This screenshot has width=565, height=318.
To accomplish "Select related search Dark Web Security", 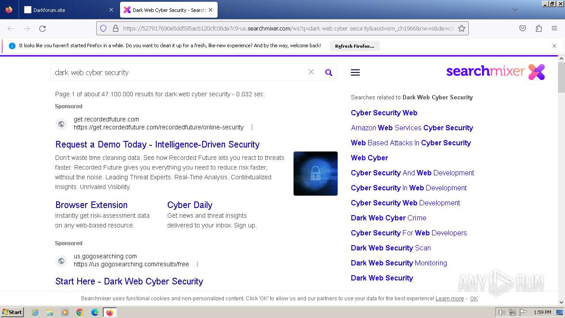I will (382, 278).
